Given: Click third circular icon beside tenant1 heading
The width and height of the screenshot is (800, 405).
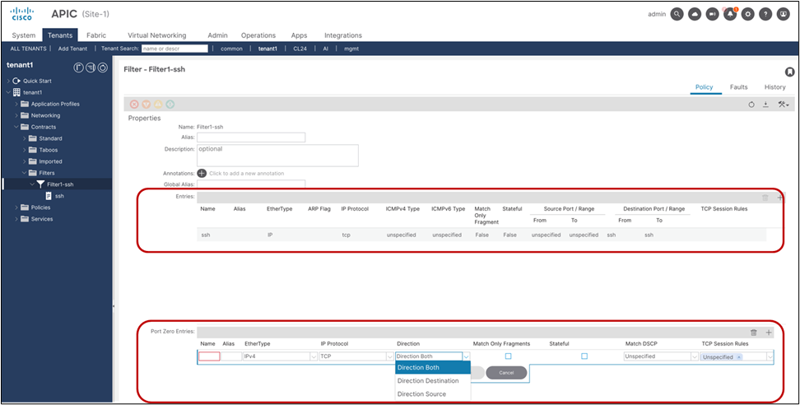Looking at the screenshot, I should click(102, 67).
